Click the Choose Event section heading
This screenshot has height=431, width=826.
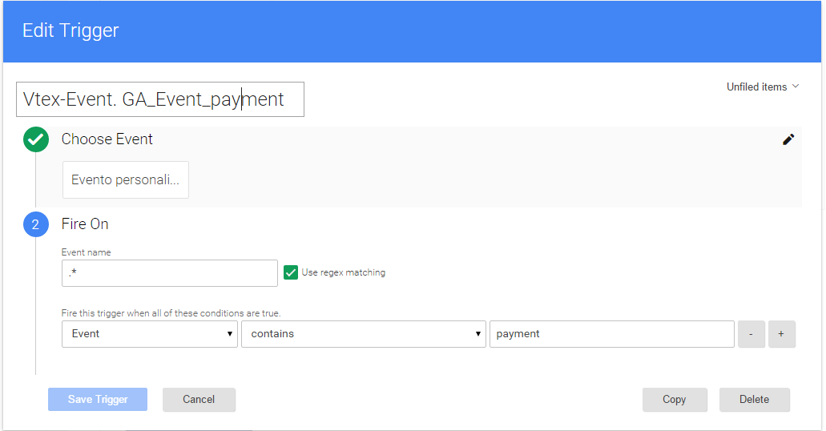pos(107,139)
